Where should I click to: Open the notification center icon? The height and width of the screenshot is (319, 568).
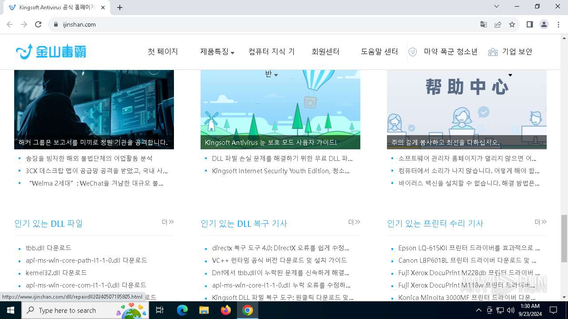[553, 310]
